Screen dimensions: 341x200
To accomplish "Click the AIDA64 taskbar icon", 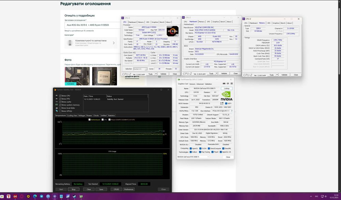I will tap(15, 196).
